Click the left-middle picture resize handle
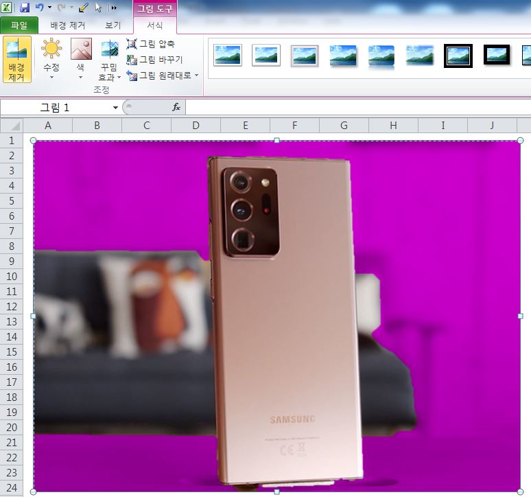This screenshot has width=531, height=497. tap(33, 316)
